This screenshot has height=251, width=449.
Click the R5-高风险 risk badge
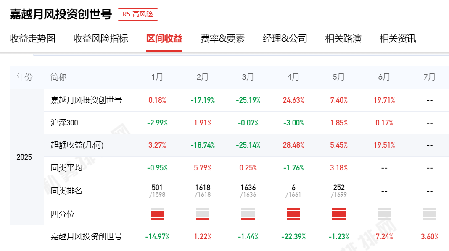[138, 14]
